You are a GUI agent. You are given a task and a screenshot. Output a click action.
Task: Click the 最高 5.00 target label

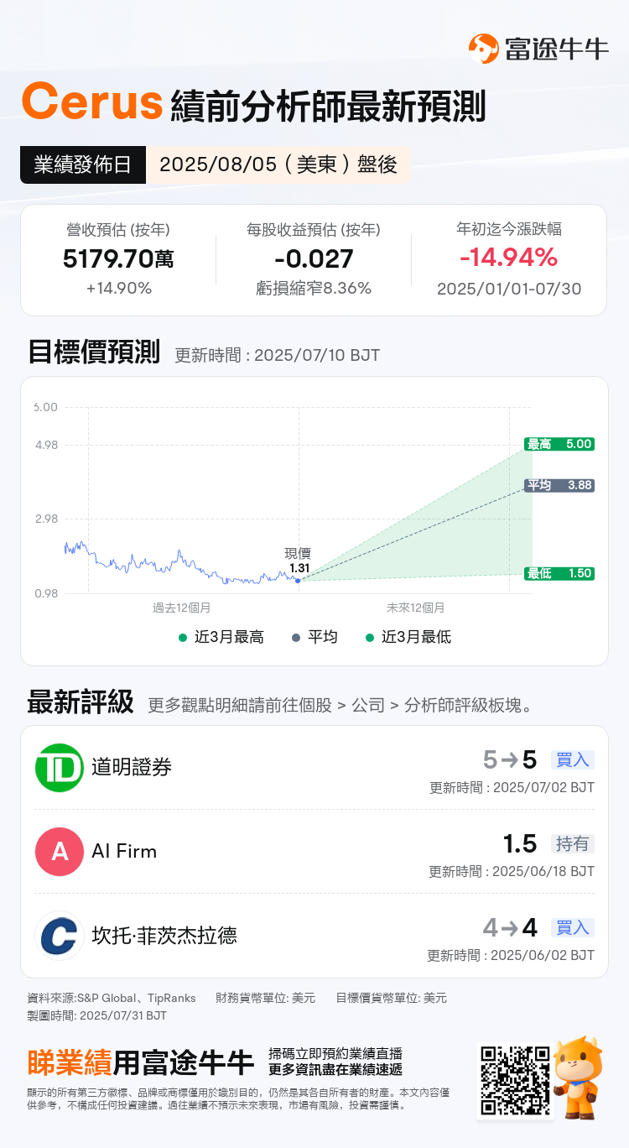pos(559,444)
